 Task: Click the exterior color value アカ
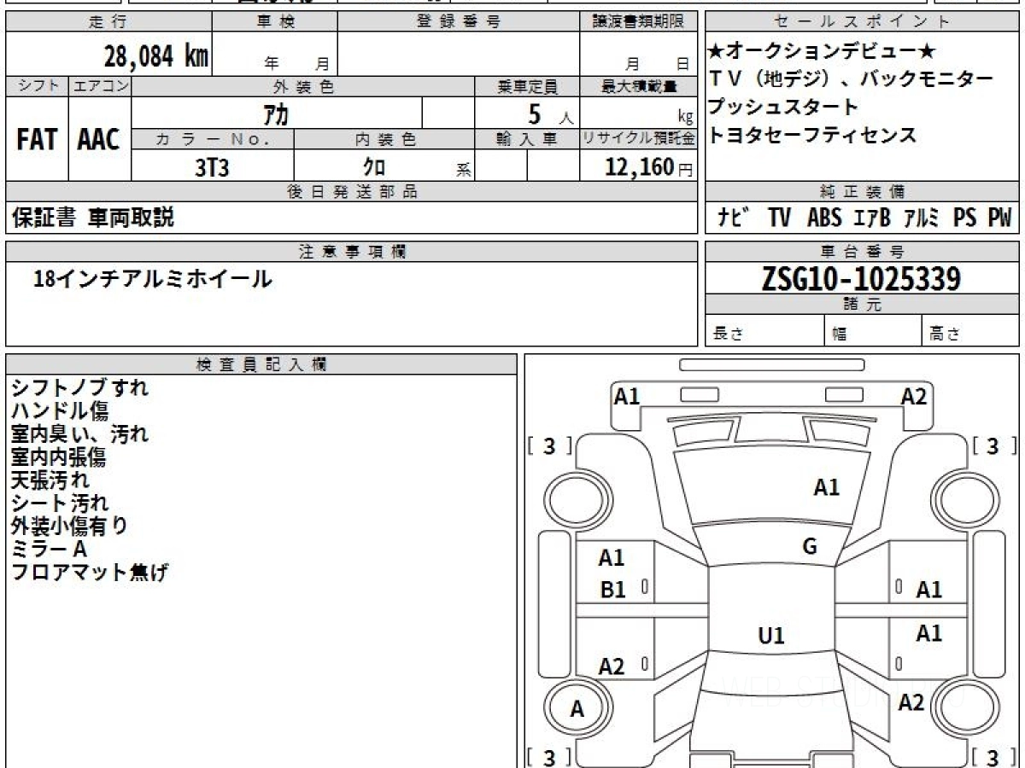[278, 113]
